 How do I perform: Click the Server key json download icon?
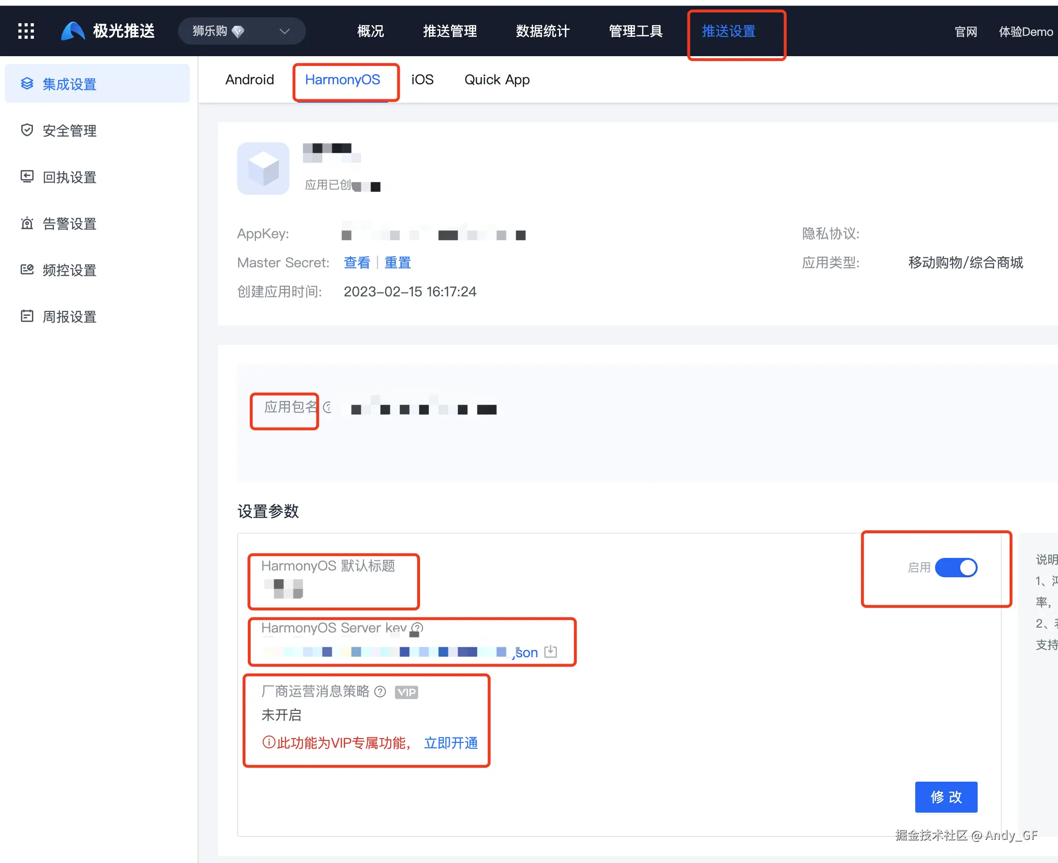(x=550, y=651)
